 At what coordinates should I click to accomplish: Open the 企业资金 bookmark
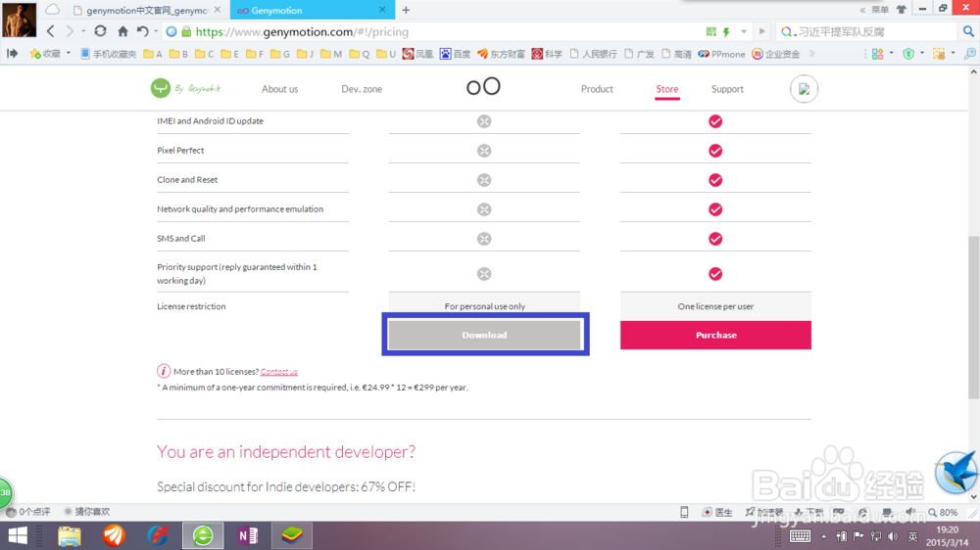pos(775,54)
